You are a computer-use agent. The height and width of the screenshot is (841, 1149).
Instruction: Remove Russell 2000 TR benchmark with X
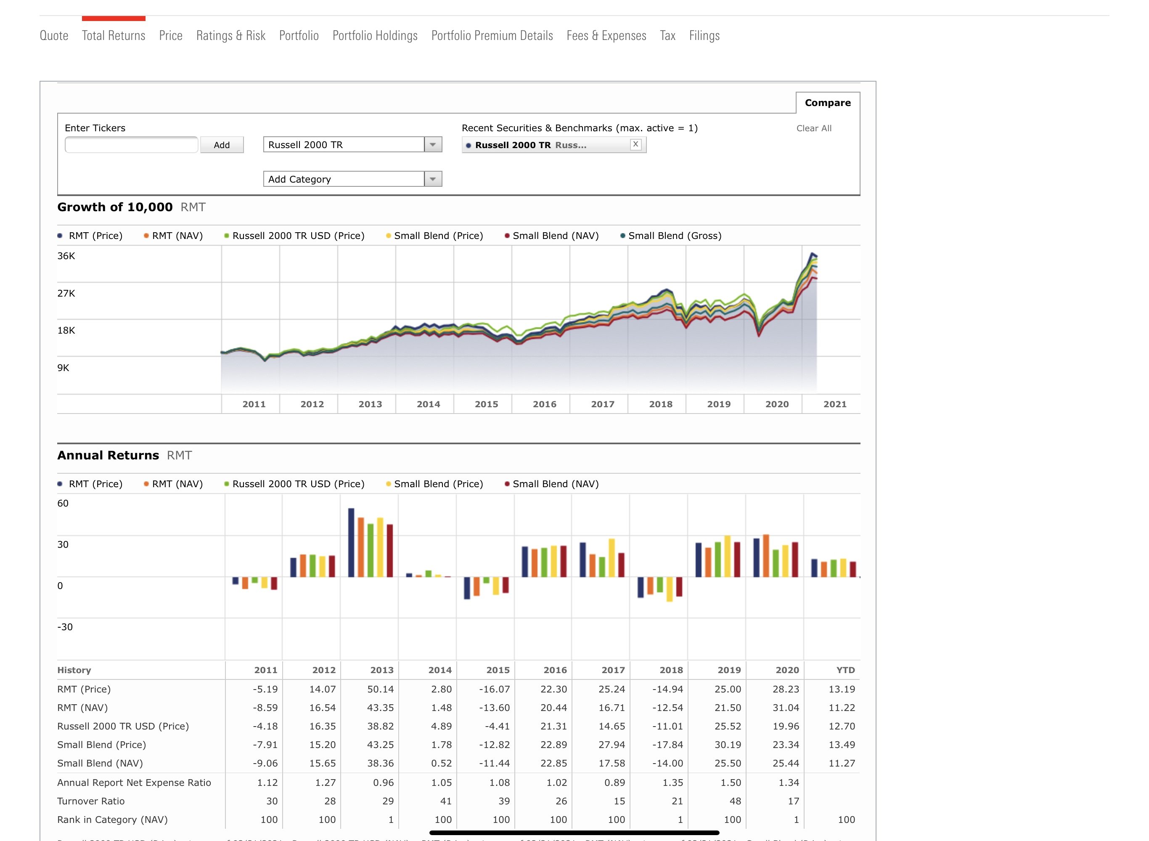635,145
